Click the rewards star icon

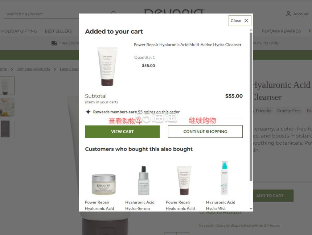[x=88, y=112]
